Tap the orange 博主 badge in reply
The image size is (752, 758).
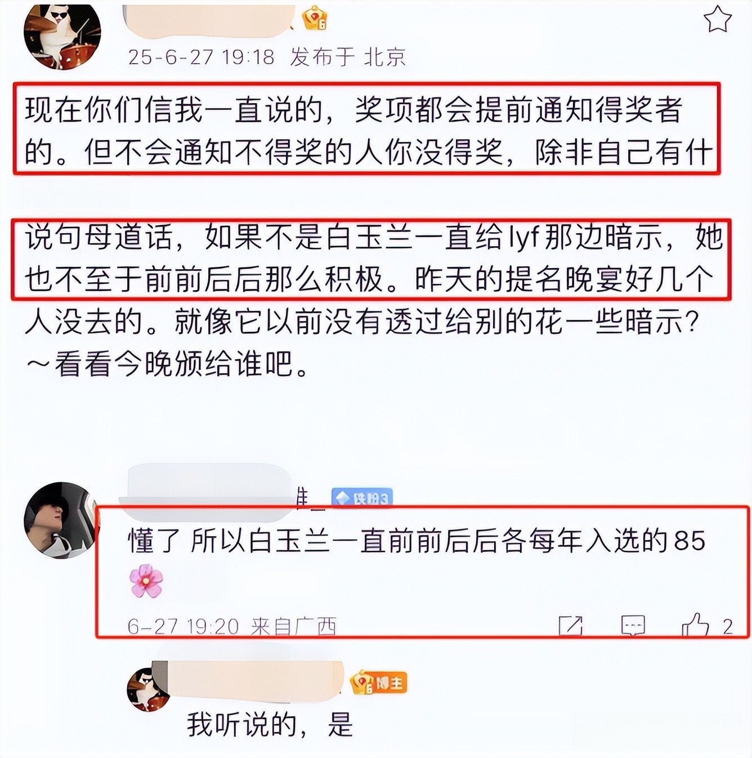pyautogui.click(x=378, y=683)
